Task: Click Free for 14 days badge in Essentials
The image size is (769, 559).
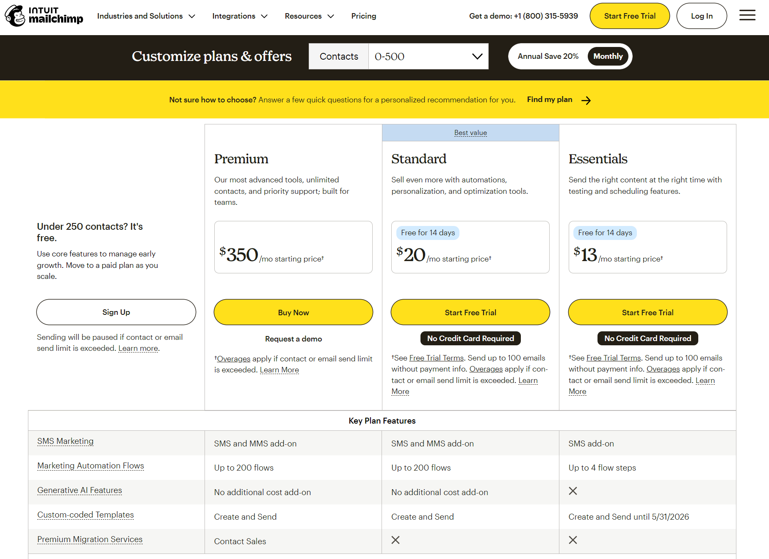Action: tap(605, 233)
